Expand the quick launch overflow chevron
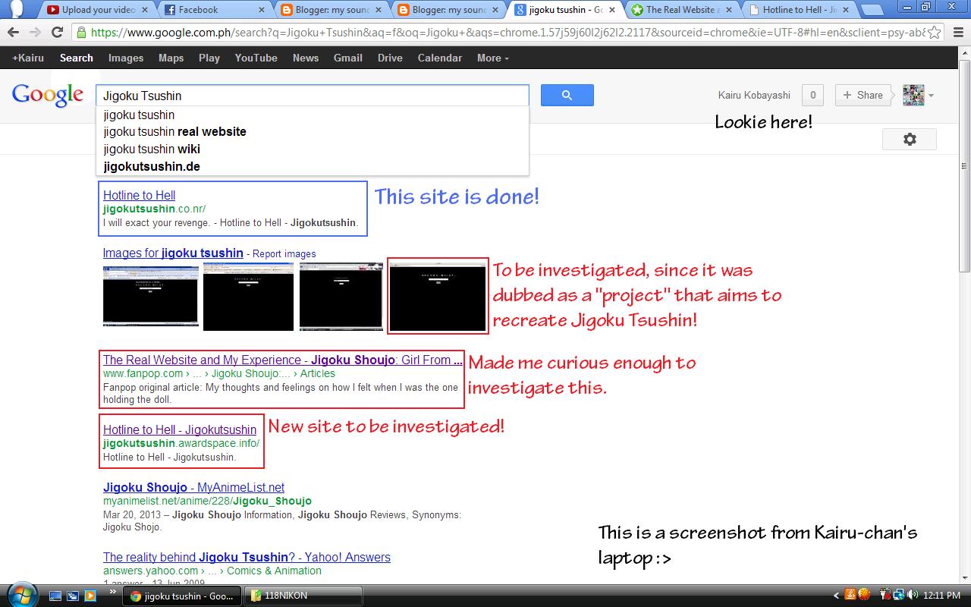This screenshot has height=607, width=971. (x=113, y=590)
